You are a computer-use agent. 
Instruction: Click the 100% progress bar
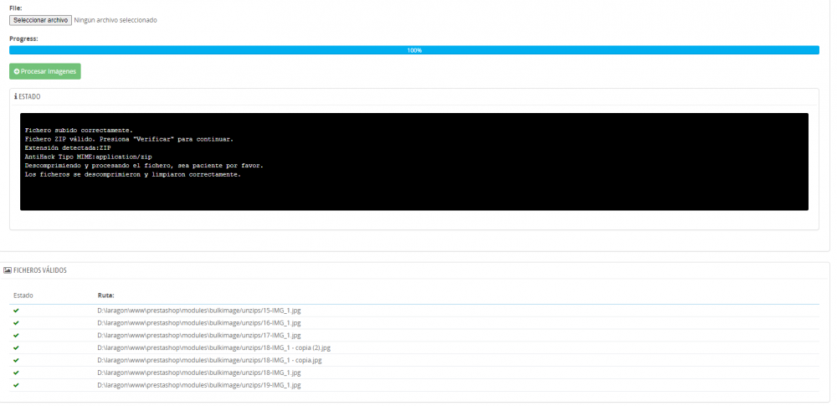(414, 50)
